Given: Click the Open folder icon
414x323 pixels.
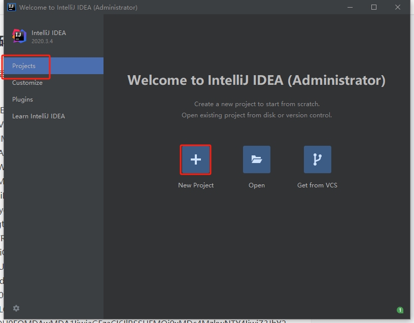Looking at the screenshot, I should pos(257,159).
